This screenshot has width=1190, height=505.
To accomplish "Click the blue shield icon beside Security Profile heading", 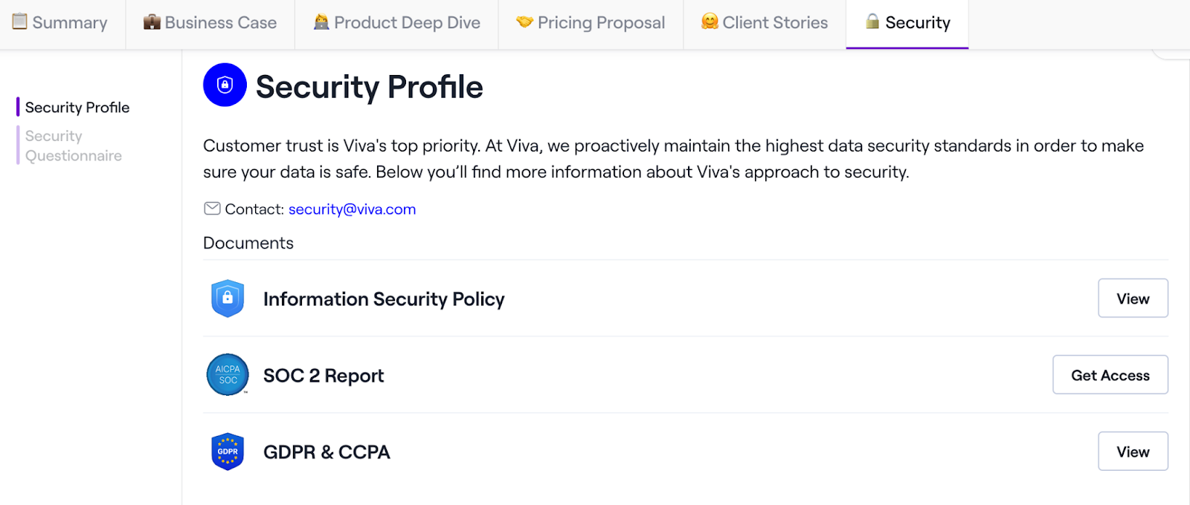I will pyautogui.click(x=225, y=85).
